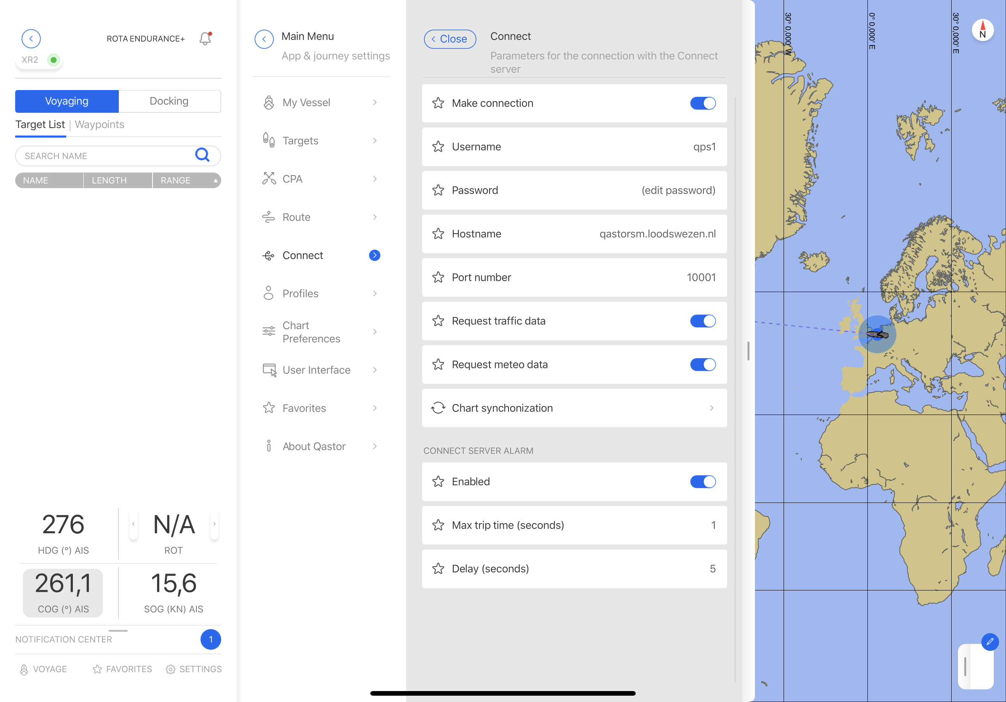Favorite the Username setting star
Screen dimensions: 1006x702
coord(438,146)
